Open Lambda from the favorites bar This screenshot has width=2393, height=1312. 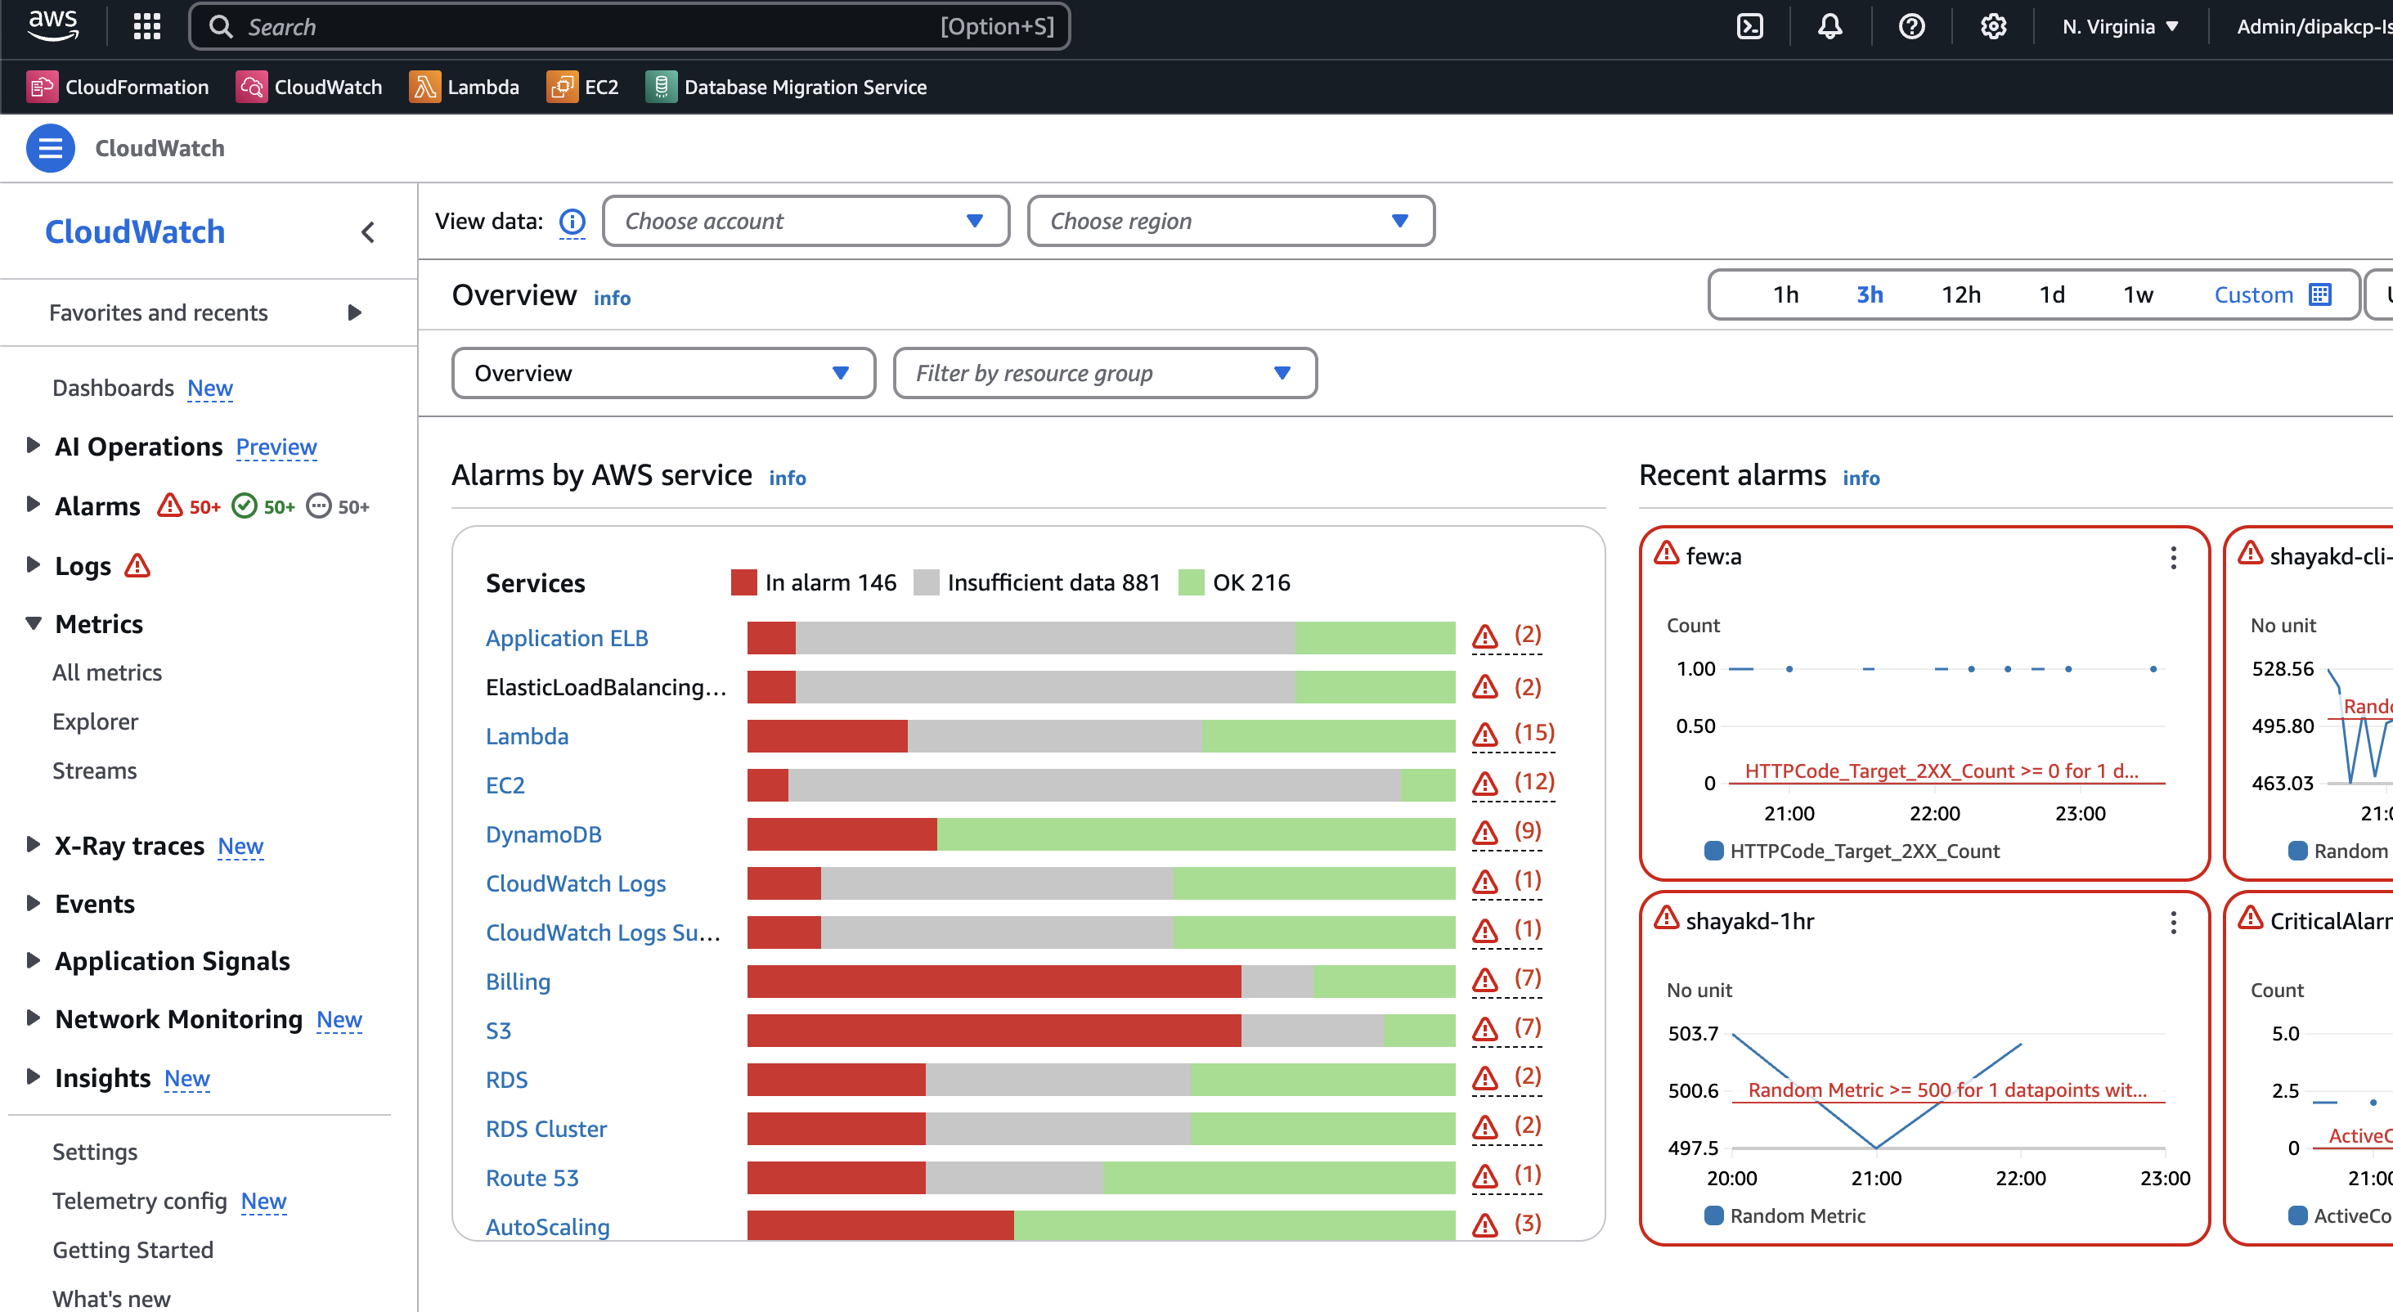pyautogui.click(x=465, y=88)
